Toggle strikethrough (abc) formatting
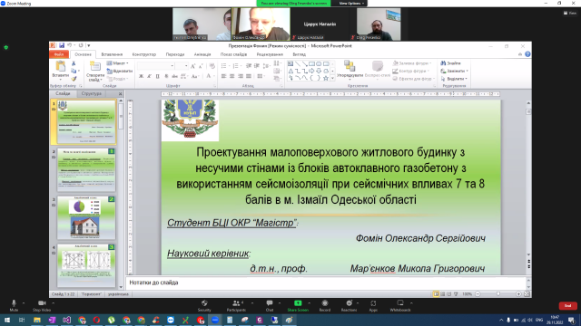Image resolution: width=581 pixels, height=326 pixels. 174,76
